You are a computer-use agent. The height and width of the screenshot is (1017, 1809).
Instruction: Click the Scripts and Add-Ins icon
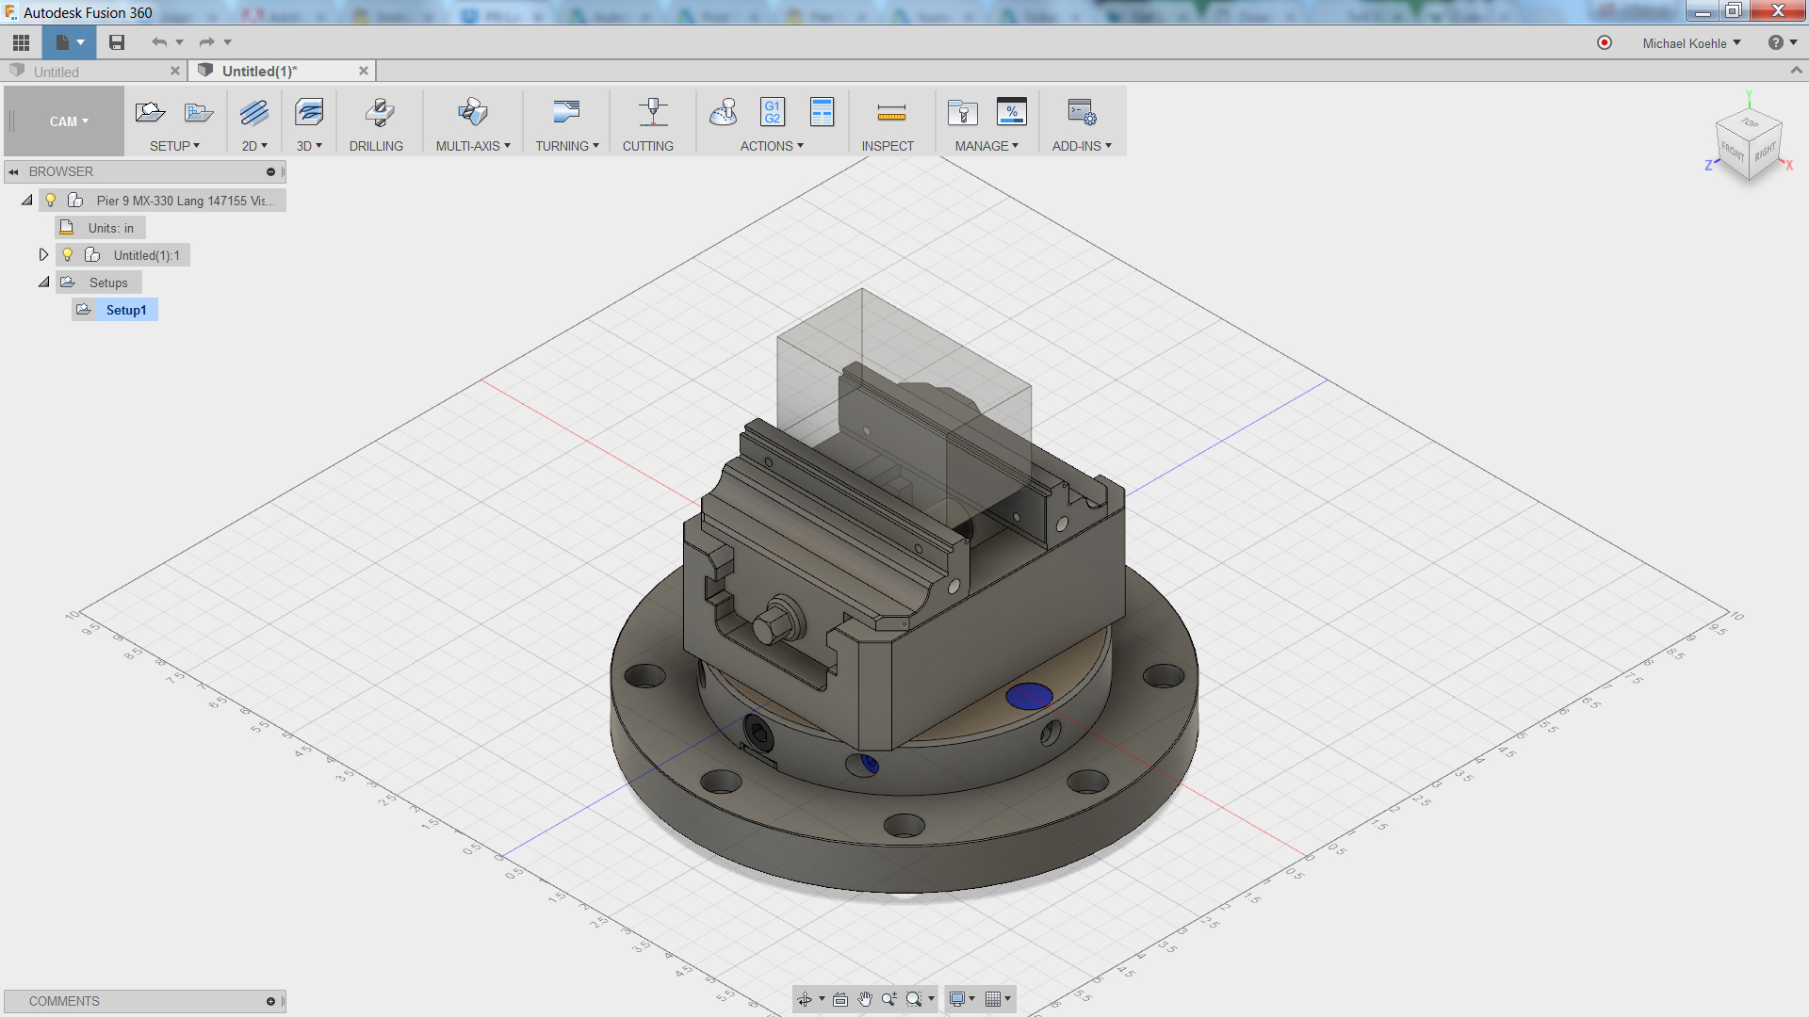pyautogui.click(x=1082, y=113)
